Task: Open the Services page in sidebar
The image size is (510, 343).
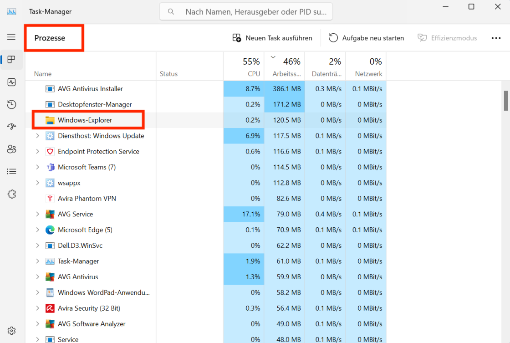Action: coord(12,194)
